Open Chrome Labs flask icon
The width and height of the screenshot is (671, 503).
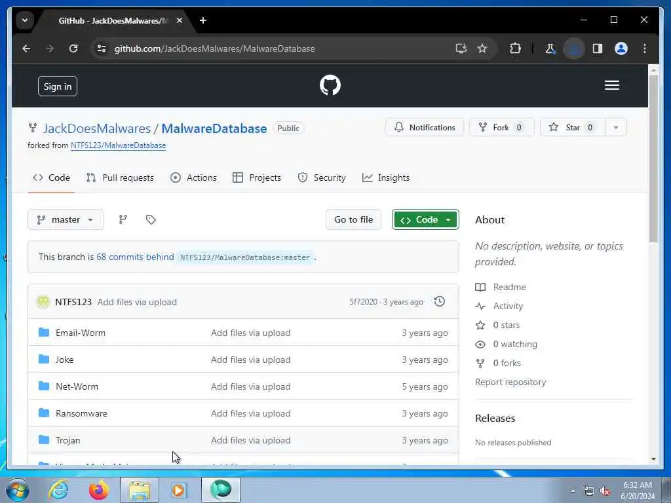click(x=550, y=48)
